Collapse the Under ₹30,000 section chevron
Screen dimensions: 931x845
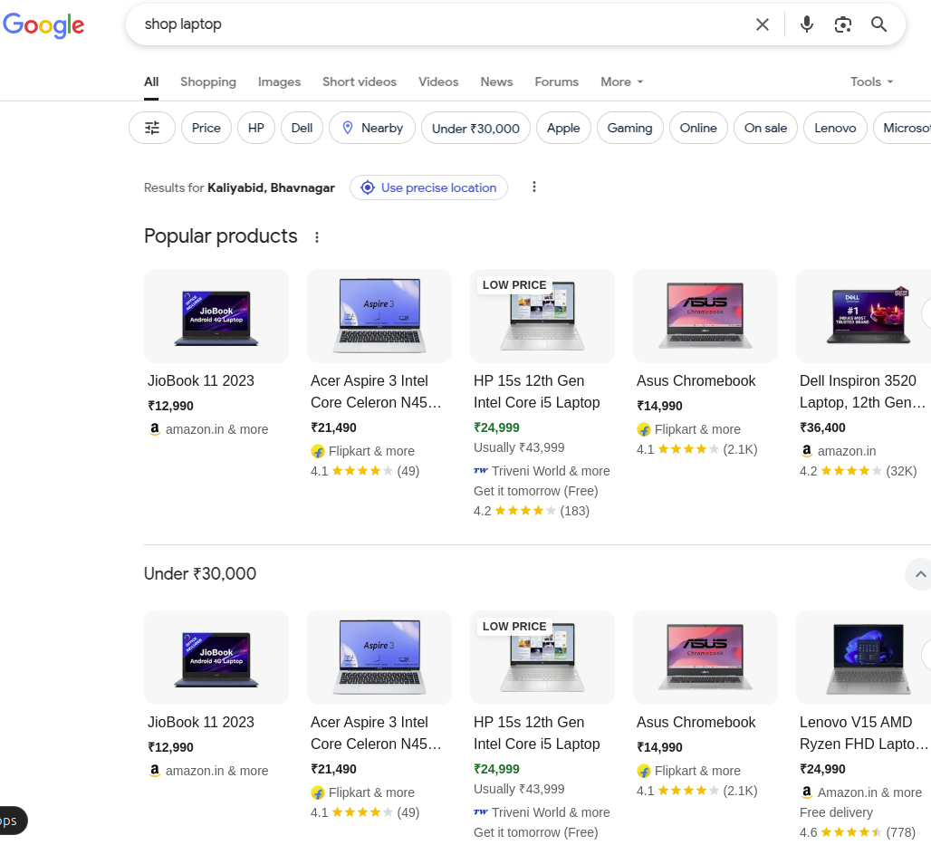point(920,574)
